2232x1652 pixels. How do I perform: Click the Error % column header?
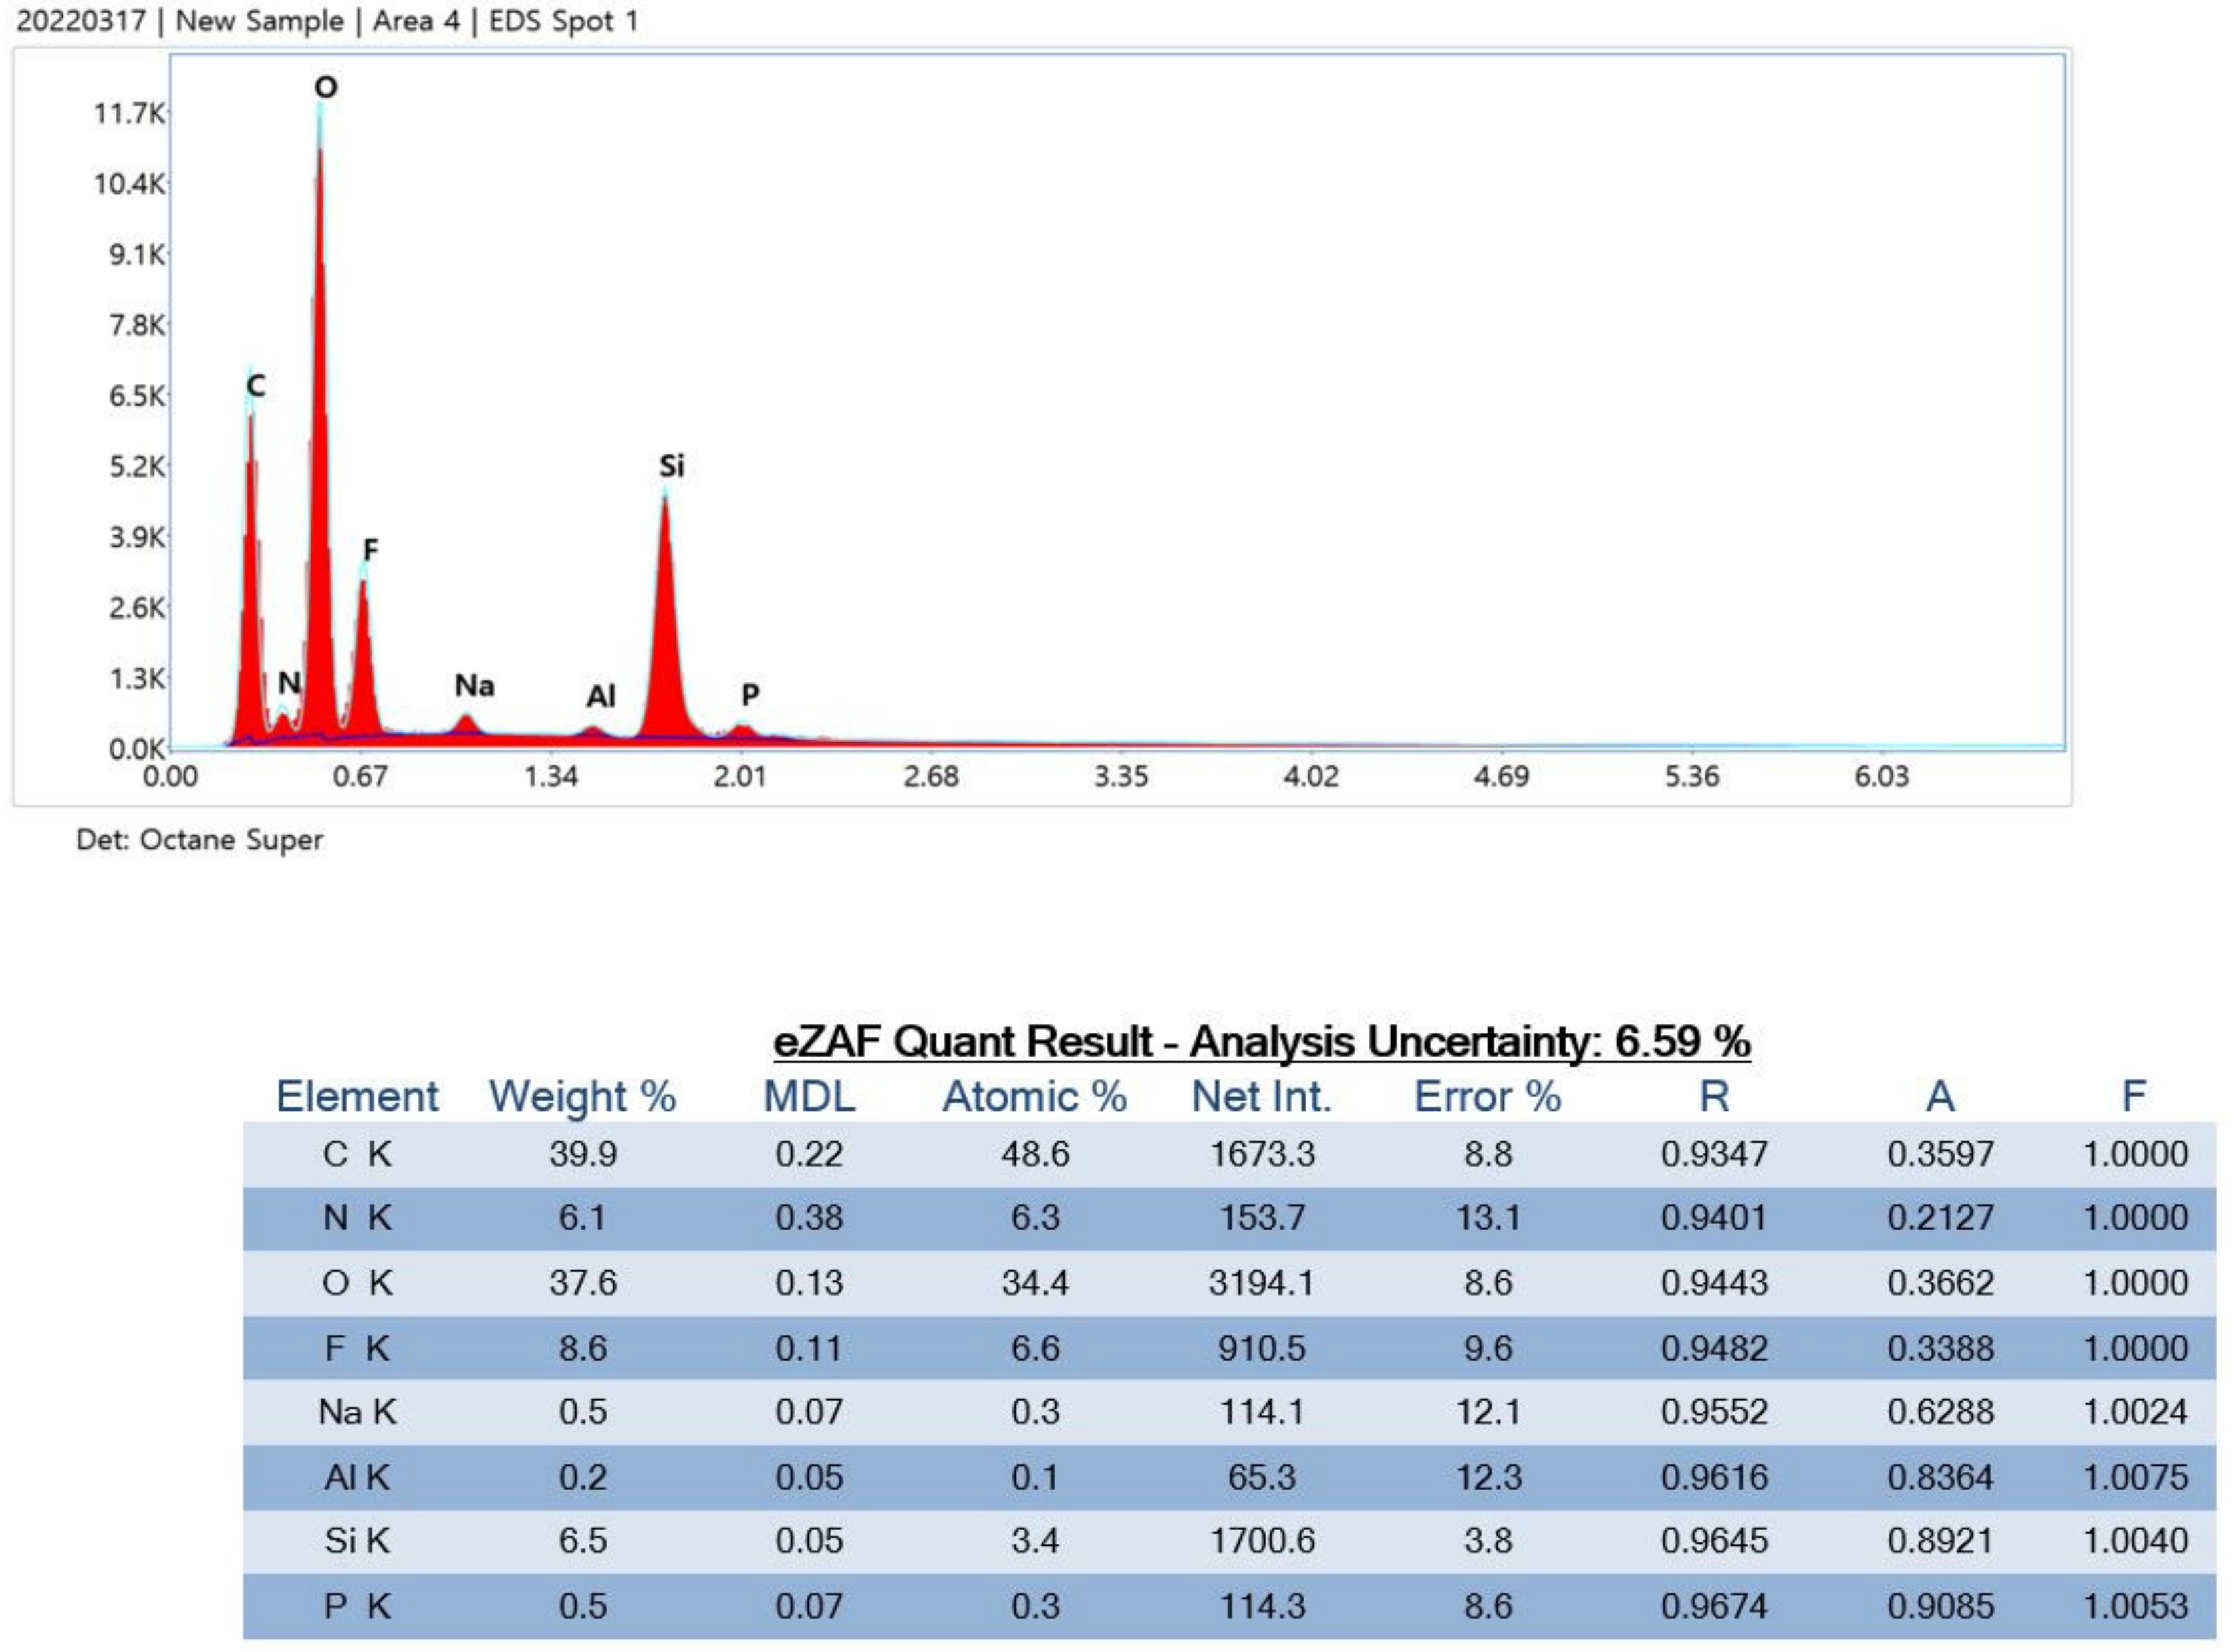[1487, 1097]
